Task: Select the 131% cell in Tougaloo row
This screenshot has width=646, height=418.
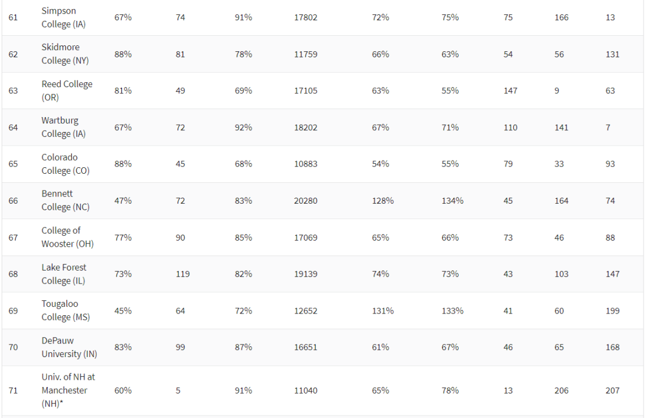Action: (x=383, y=311)
